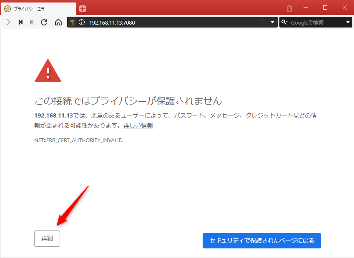Reload the current page
This screenshot has height=258, width=354.
(x=44, y=23)
